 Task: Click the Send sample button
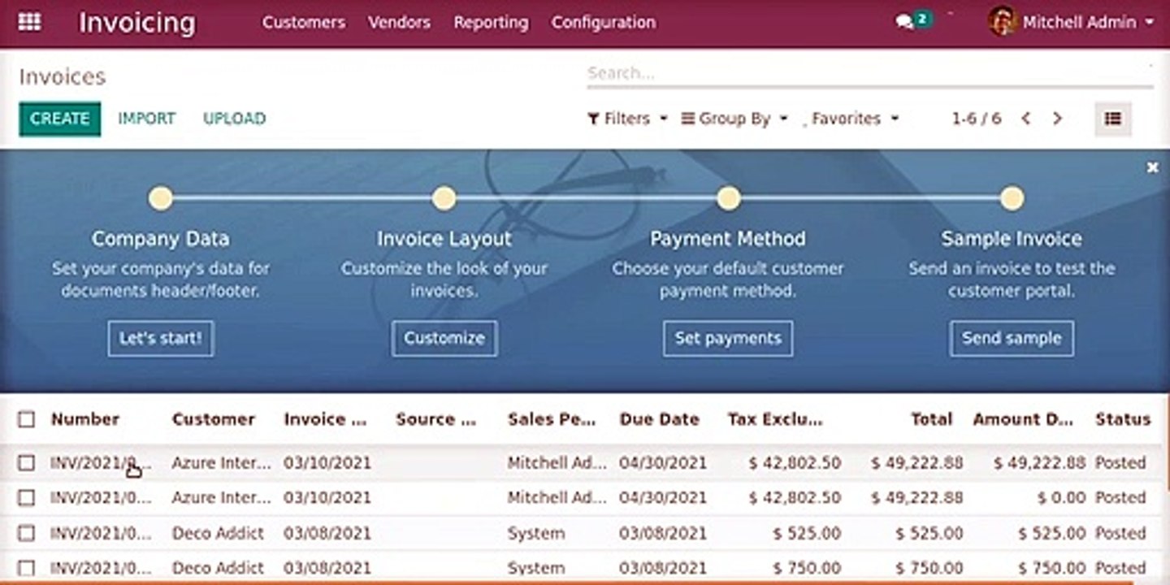click(1012, 338)
